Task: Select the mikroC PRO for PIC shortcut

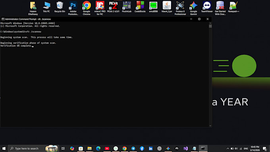Action: click(100, 8)
